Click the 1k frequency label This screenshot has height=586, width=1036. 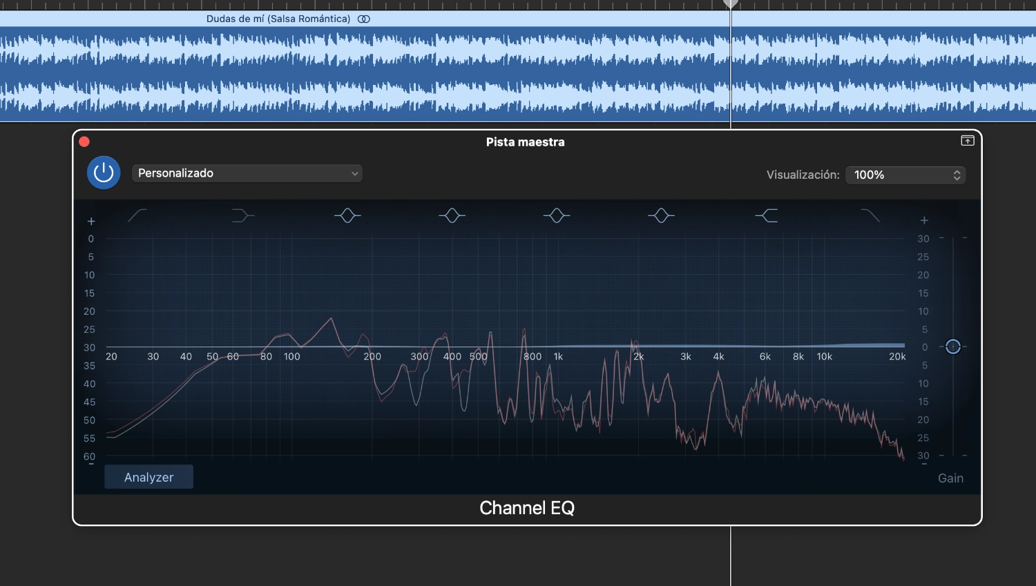558,357
